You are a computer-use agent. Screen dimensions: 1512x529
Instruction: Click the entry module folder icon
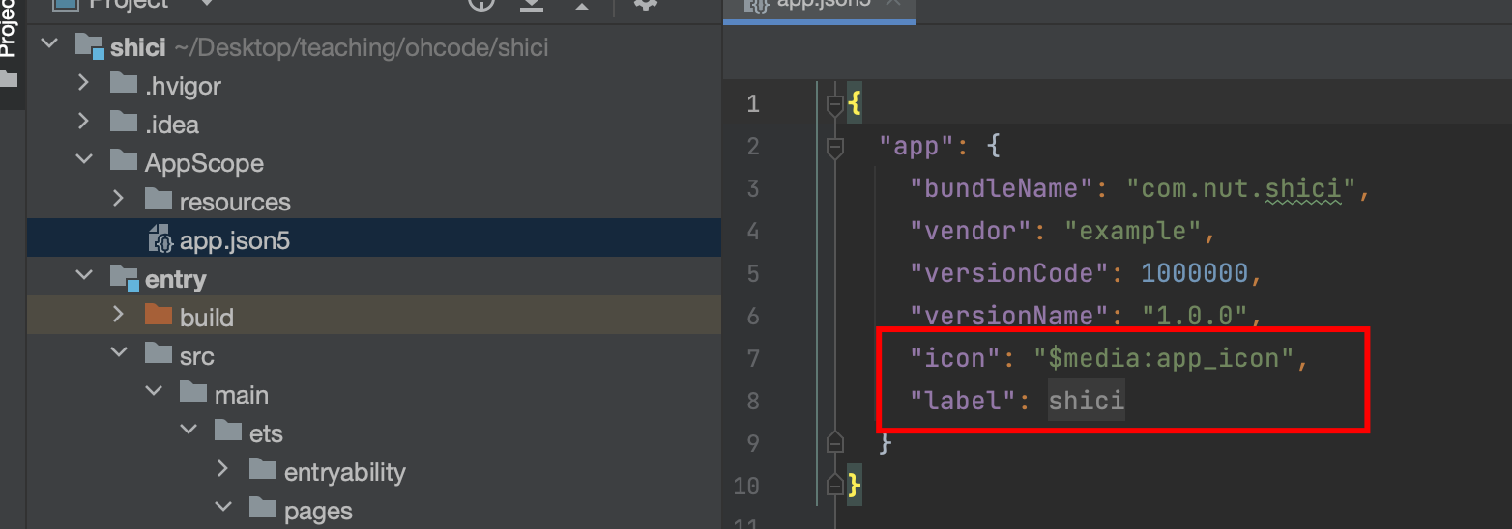(x=125, y=278)
